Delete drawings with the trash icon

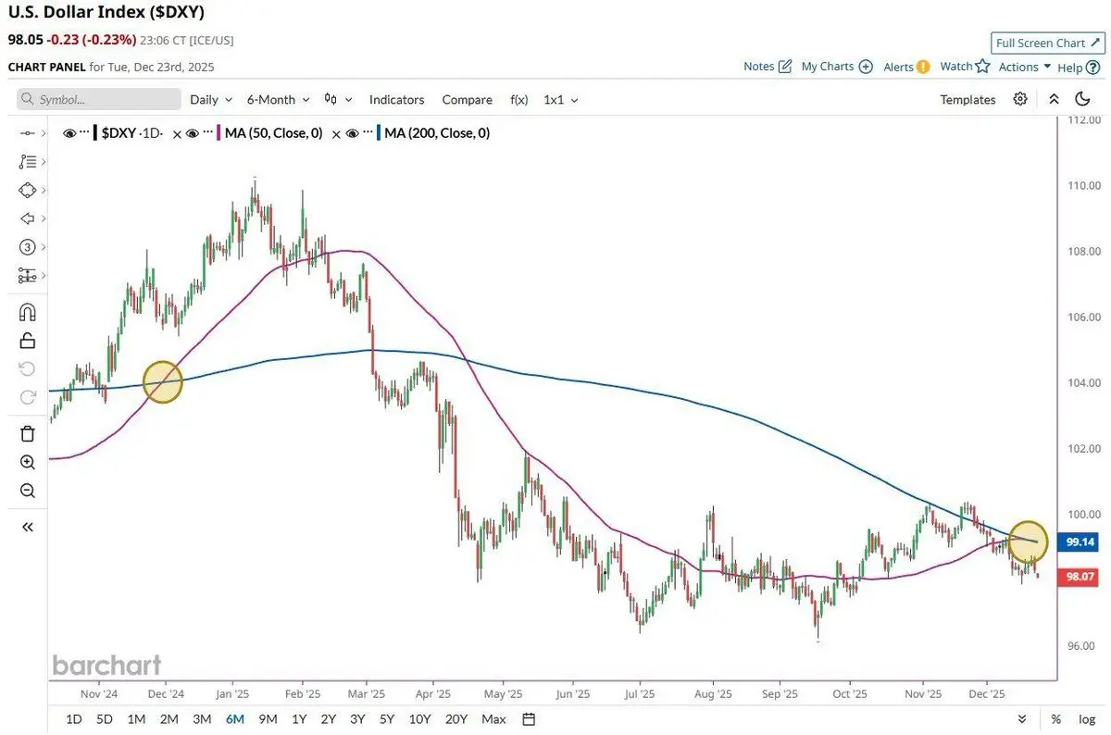click(27, 433)
